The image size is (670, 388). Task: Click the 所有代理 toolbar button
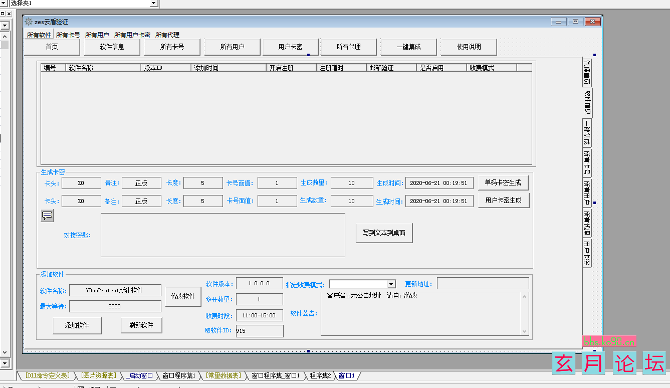point(349,47)
